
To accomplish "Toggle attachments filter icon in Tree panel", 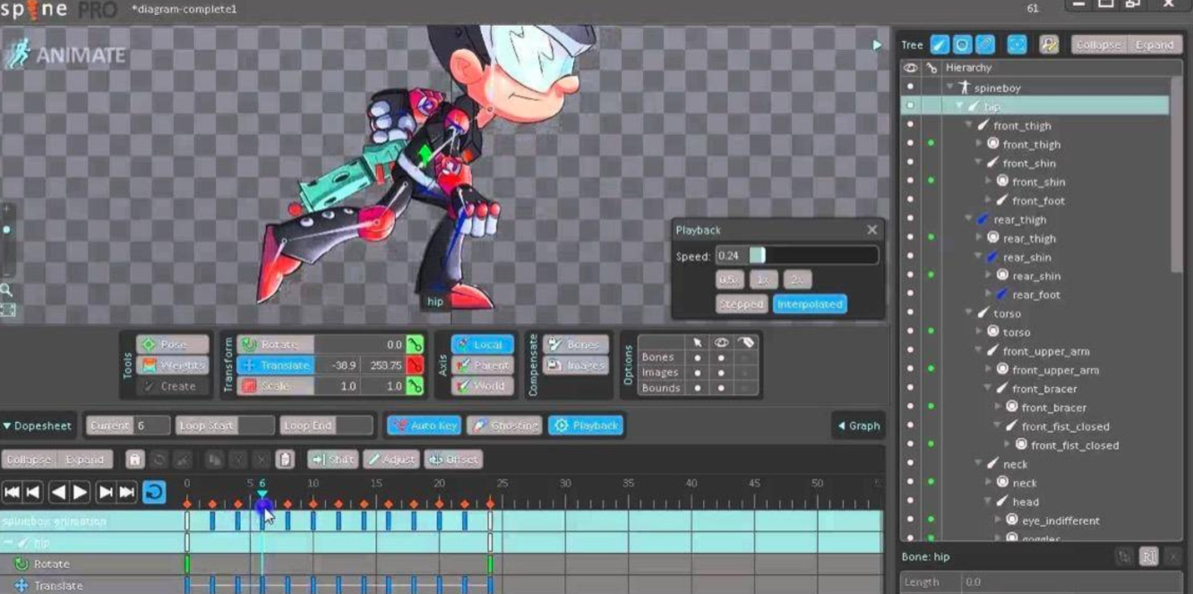I will coord(985,45).
